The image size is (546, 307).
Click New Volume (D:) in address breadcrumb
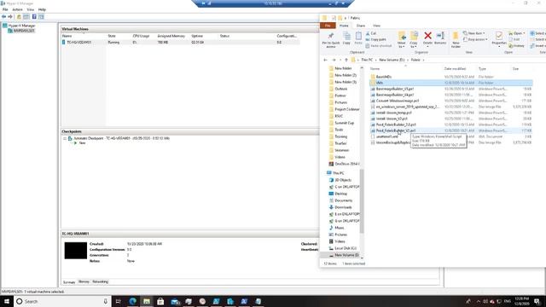point(392,60)
